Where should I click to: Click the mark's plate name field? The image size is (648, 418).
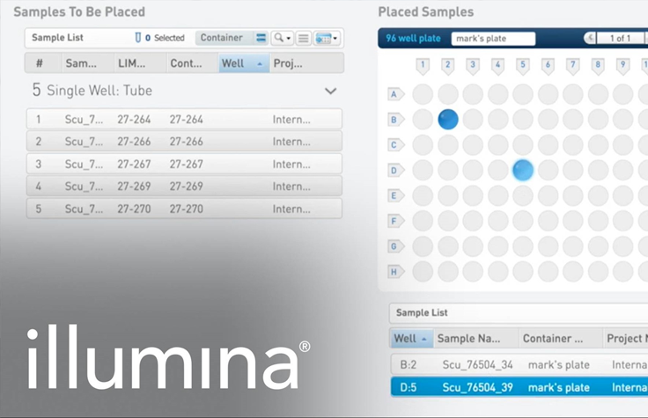tap(492, 38)
